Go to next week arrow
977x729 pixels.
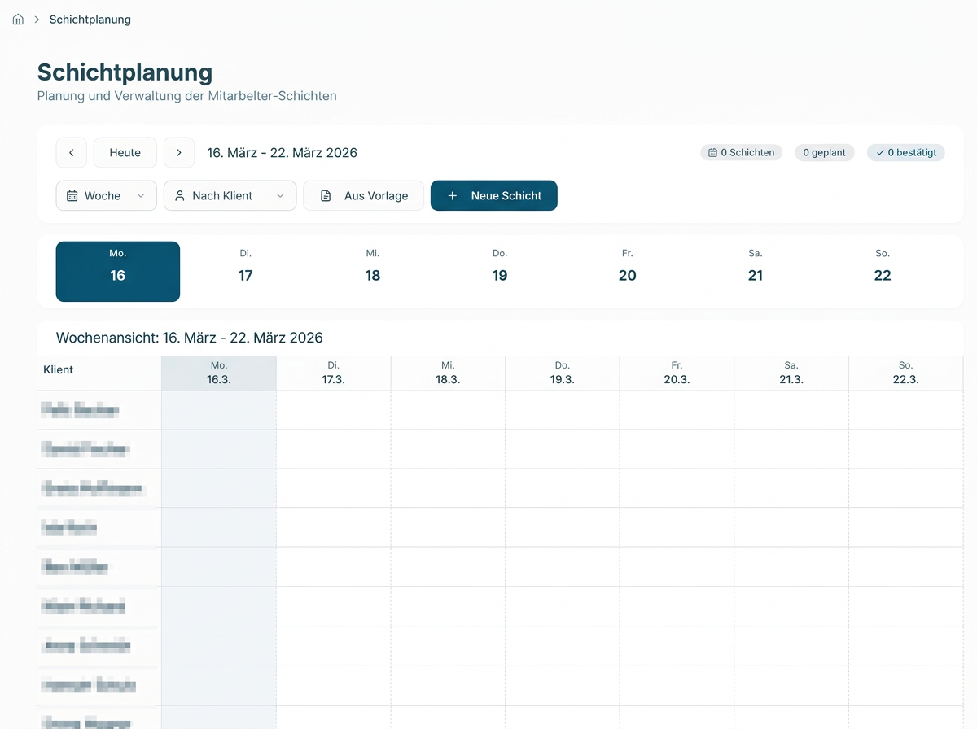pos(179,153)
